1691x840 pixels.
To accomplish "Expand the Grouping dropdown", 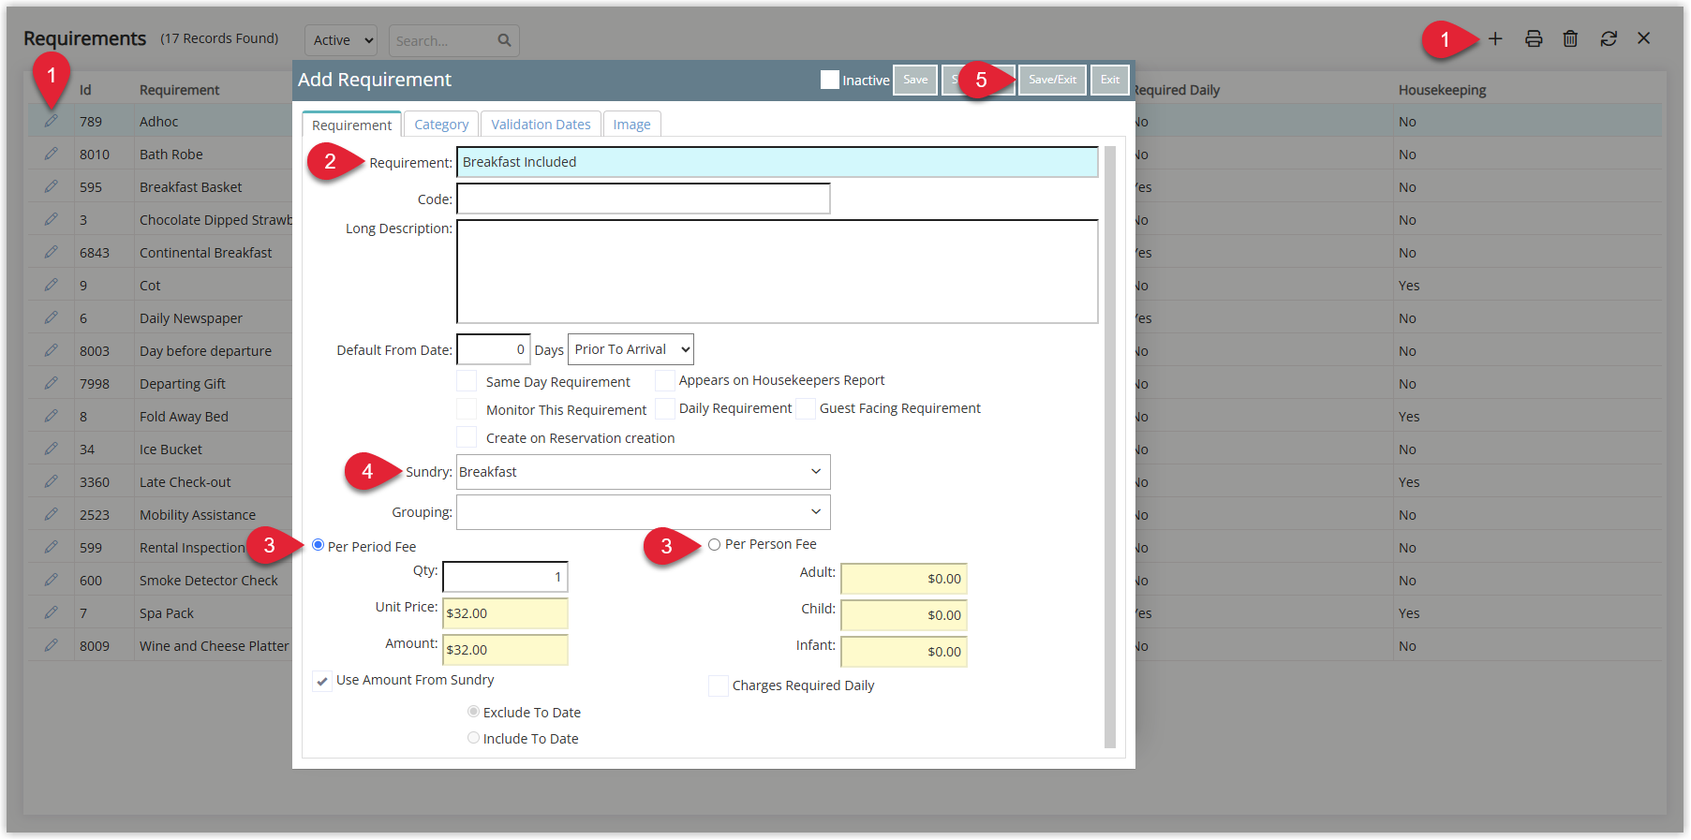I will click(643, 512).
